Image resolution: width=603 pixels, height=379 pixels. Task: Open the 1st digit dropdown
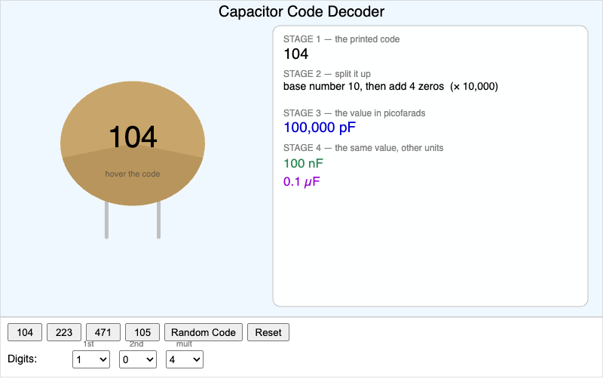point(91,359)
